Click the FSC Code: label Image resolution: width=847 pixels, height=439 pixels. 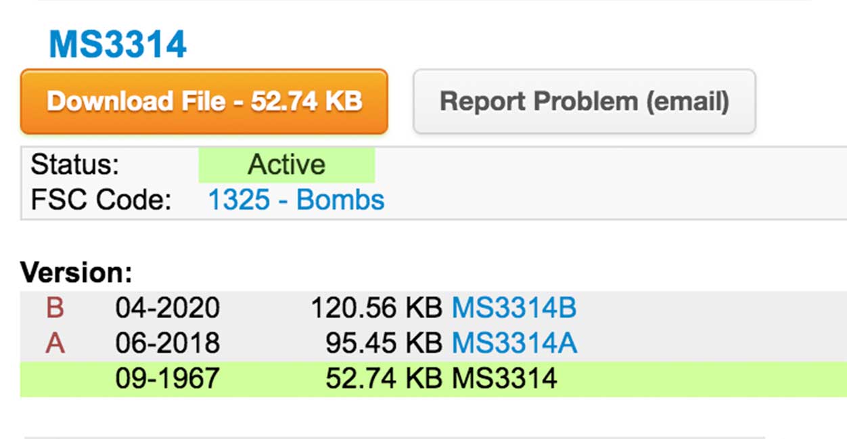101,200
